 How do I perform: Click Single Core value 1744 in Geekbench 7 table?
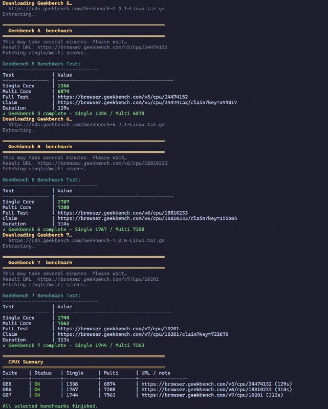click(x=63, y=317)
